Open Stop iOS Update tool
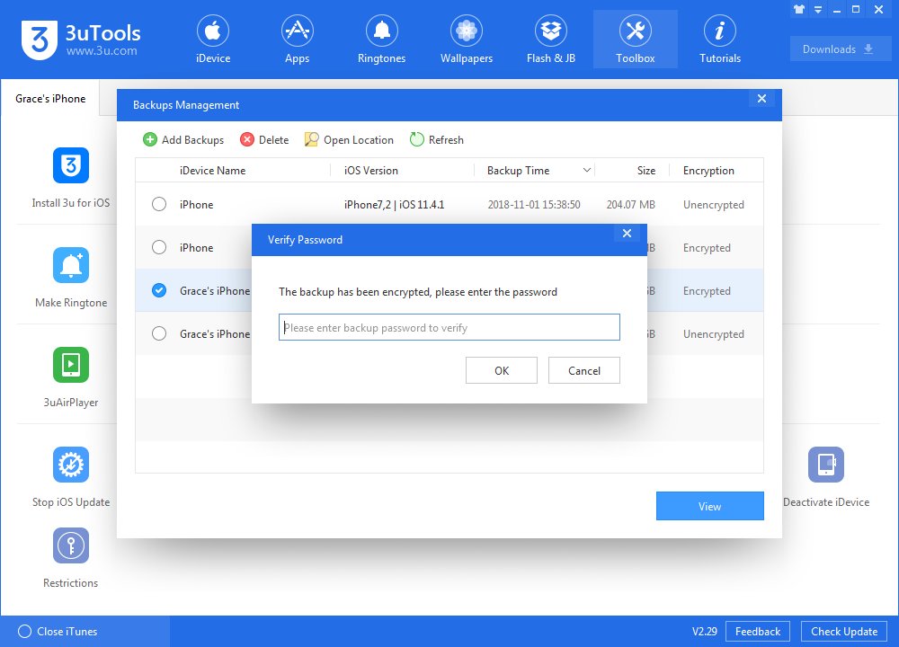 tap(70, 477)
